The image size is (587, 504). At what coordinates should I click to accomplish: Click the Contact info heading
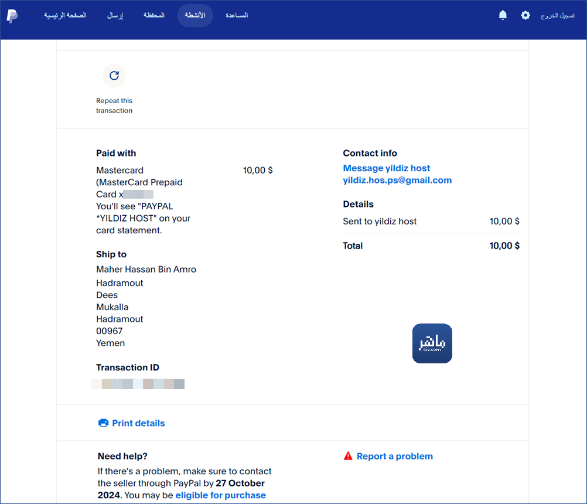(x=370, y=153)
